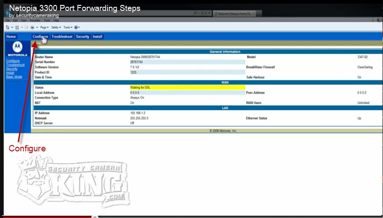383x218 pixels.
Task: Open the View menu
Action: pyautogui.click(x=23, y=20)
